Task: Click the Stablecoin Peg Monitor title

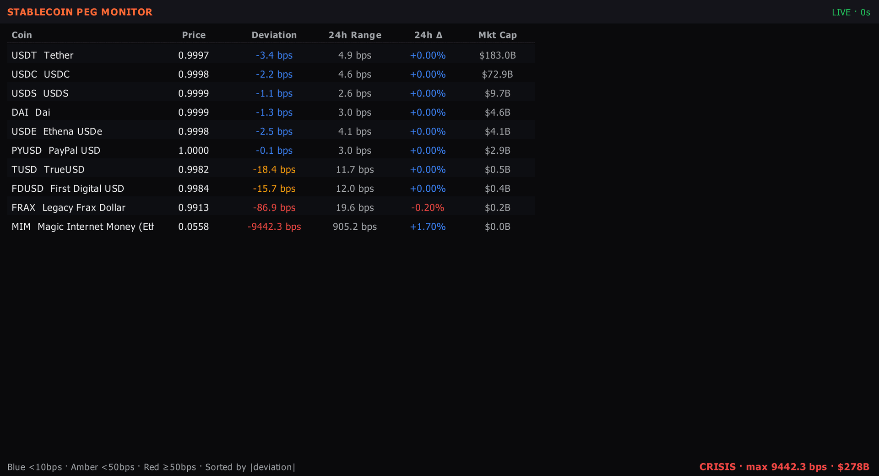Action: [80, 12]
